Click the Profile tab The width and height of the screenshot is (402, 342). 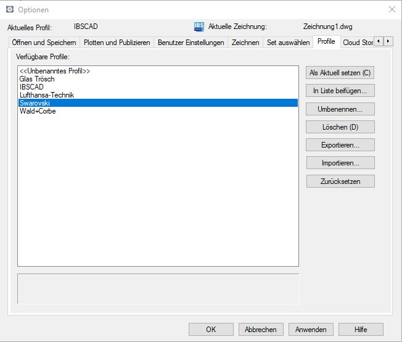pyautogui.click(x=326, y=41)
